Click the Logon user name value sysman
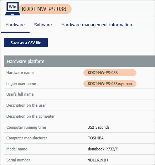This screenshot has height=165, width=155. (x=110, y=84)
